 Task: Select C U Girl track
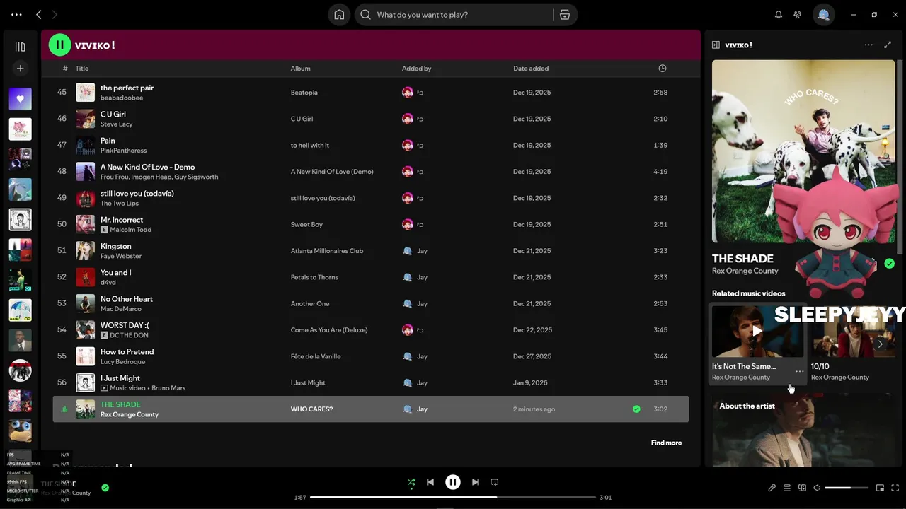[x=370, y=119]
